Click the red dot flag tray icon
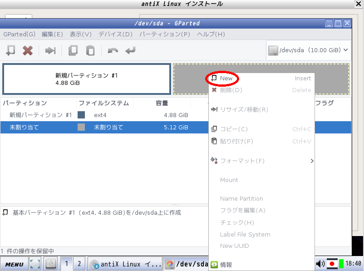This screenshot has height=271, width=364. pyautogui.click(x=332, y=264)
